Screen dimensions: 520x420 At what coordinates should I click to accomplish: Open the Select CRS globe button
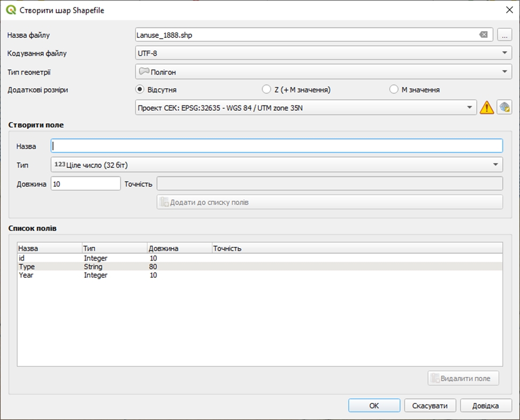click(x=503, y=108)
